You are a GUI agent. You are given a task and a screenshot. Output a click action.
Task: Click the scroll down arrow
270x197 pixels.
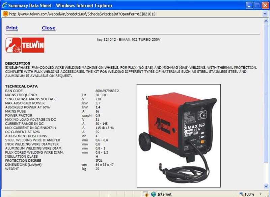pyautogui.click(x=266, y=186)
